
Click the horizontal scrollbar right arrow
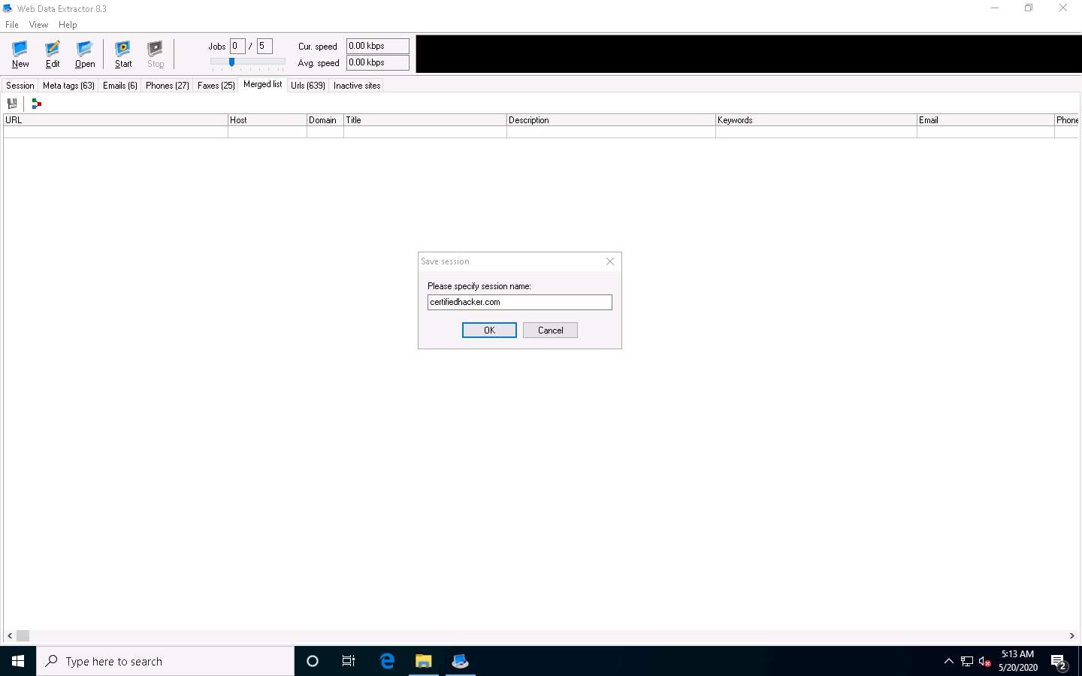coord(1072,635)
